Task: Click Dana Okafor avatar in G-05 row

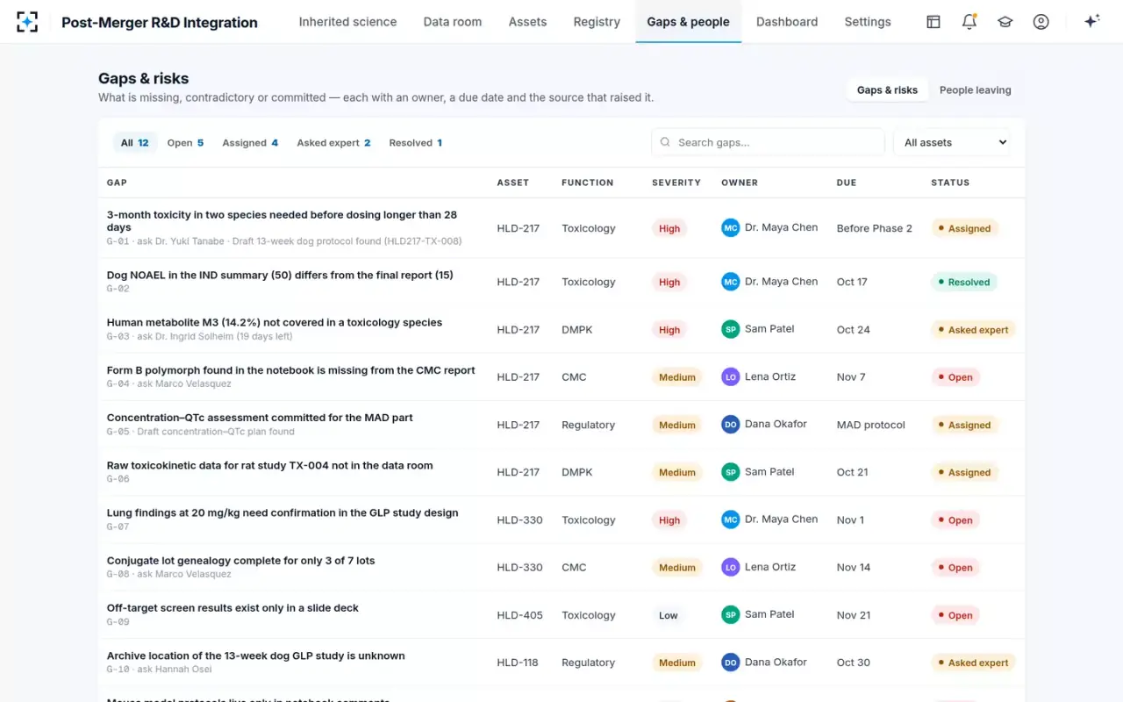Action: coord(730,425)
